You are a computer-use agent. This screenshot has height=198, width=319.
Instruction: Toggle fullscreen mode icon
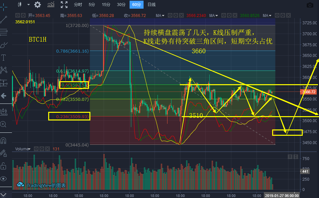pyautogui.click(x=64, y=4)
